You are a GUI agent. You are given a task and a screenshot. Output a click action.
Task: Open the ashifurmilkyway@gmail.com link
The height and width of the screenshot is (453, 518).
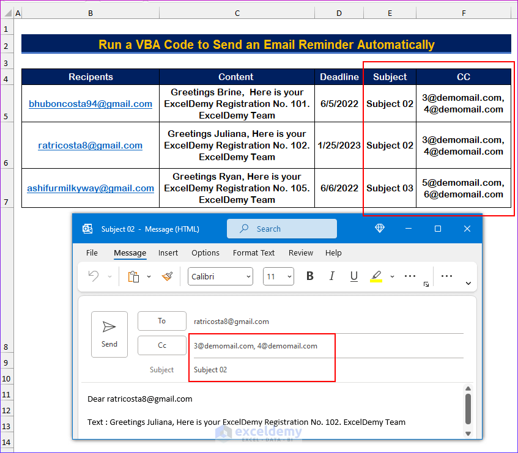coord(91,188)
